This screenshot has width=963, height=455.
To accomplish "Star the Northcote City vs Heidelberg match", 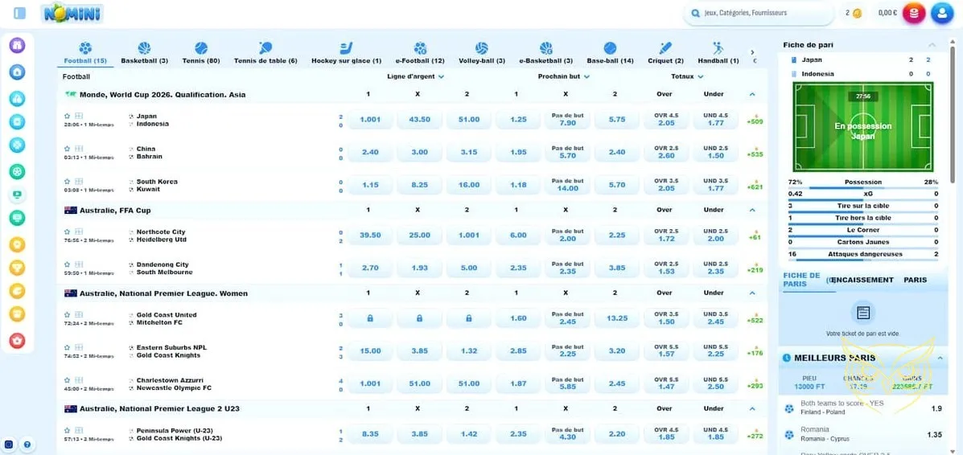I will click(68, 232).
